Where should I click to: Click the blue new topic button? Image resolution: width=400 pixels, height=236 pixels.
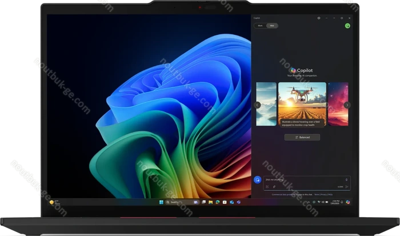(257, 179)
